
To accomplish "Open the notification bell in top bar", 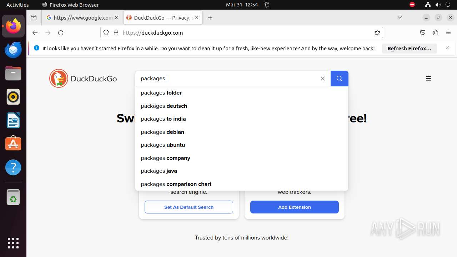I will click(267, 5).
